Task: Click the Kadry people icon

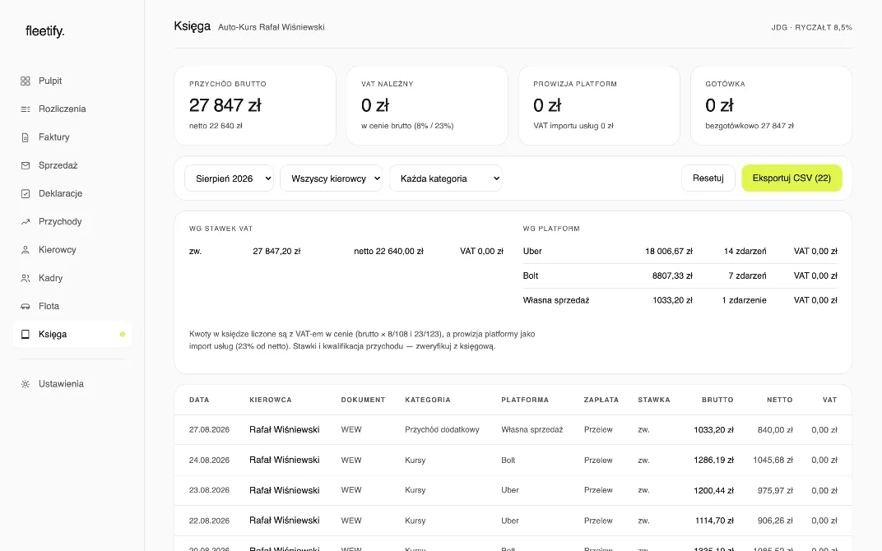Action: pos(26,278)
